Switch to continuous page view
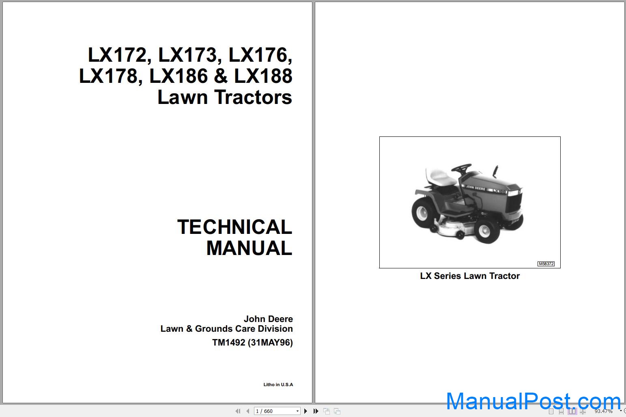The image size is (626, 417). (x=561, y=411)
